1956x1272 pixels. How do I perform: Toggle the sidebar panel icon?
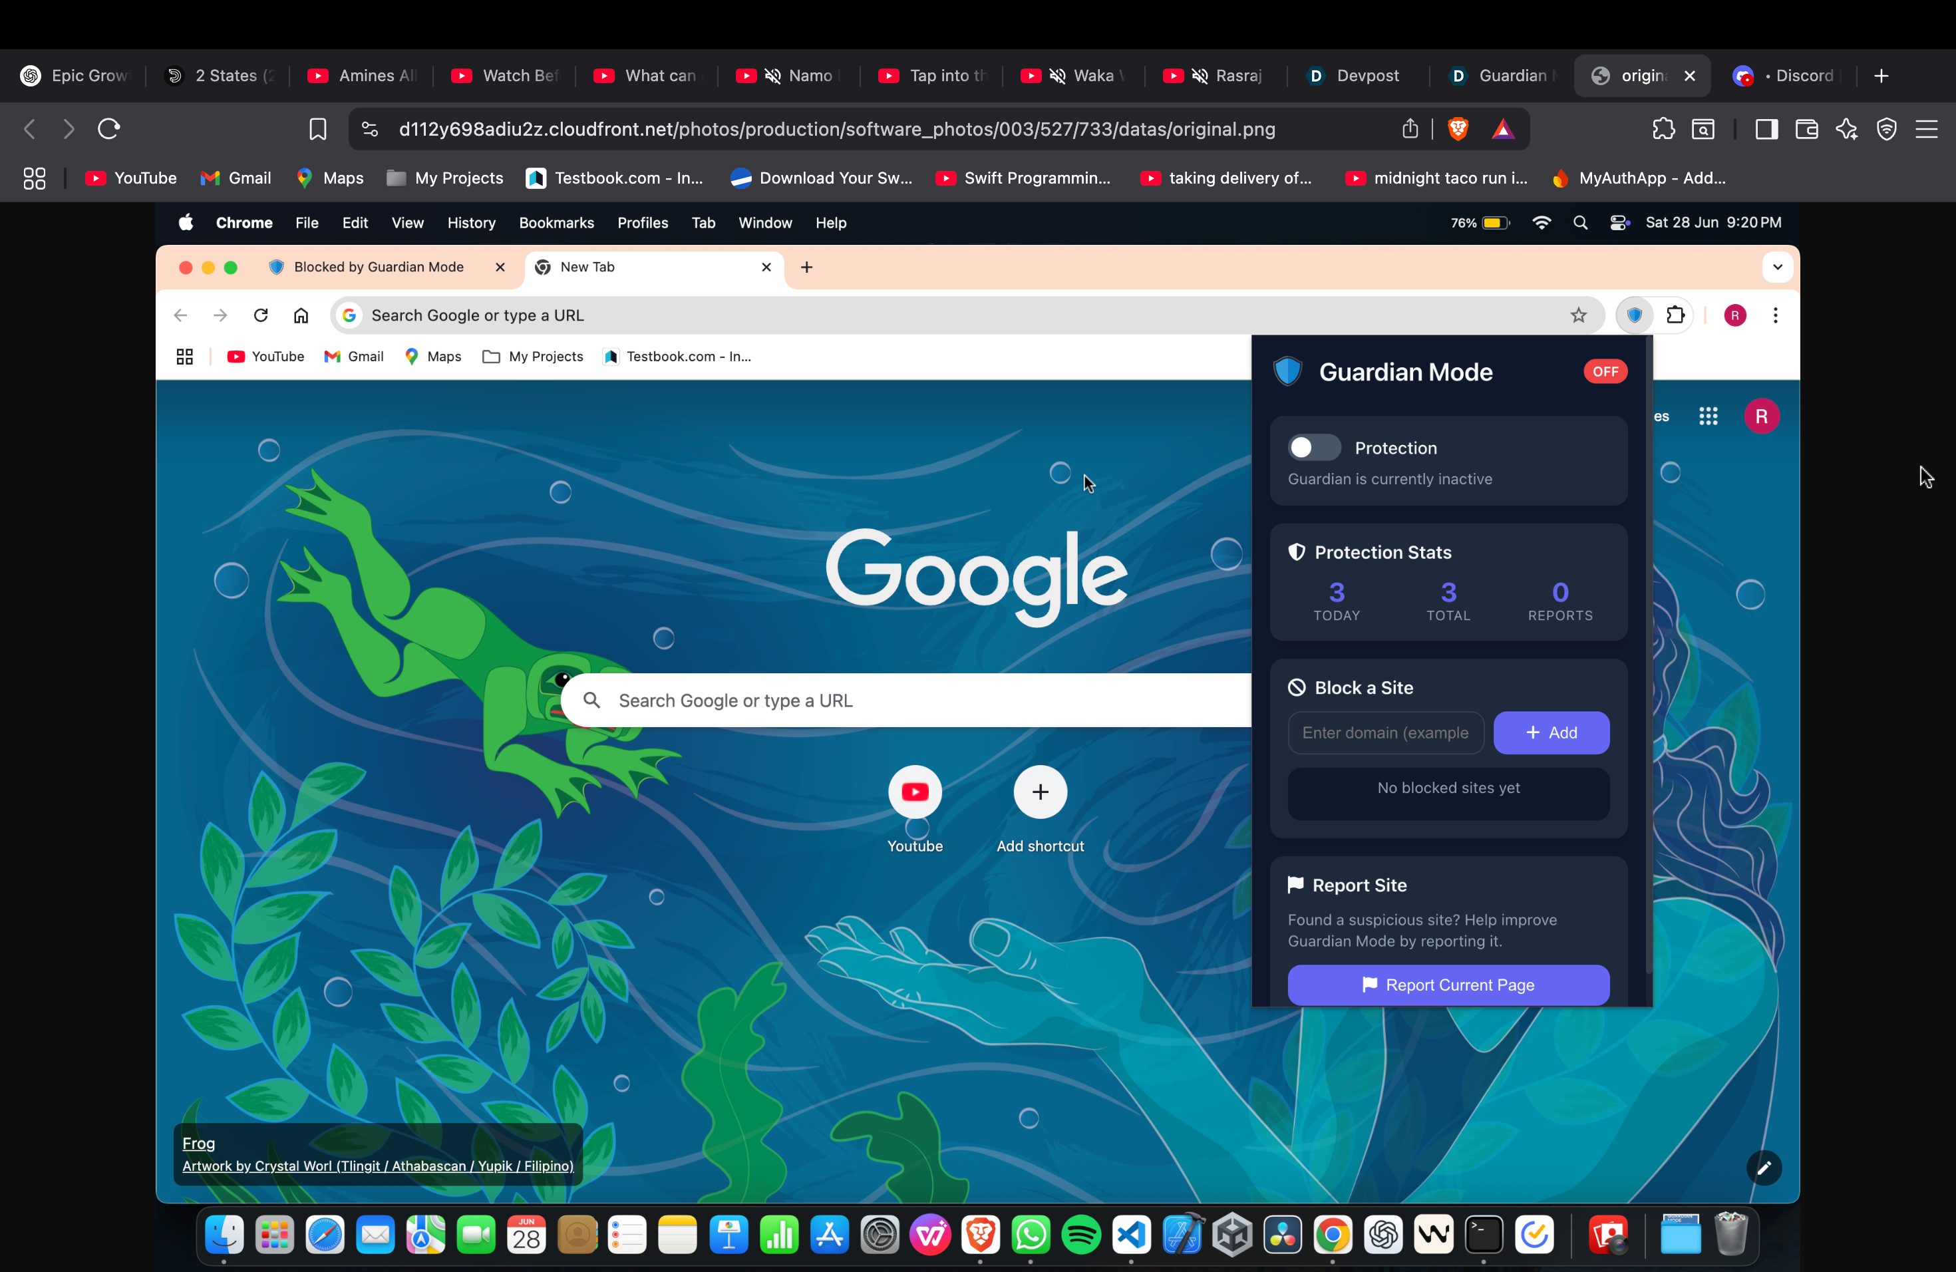(x=1766, y=129)
